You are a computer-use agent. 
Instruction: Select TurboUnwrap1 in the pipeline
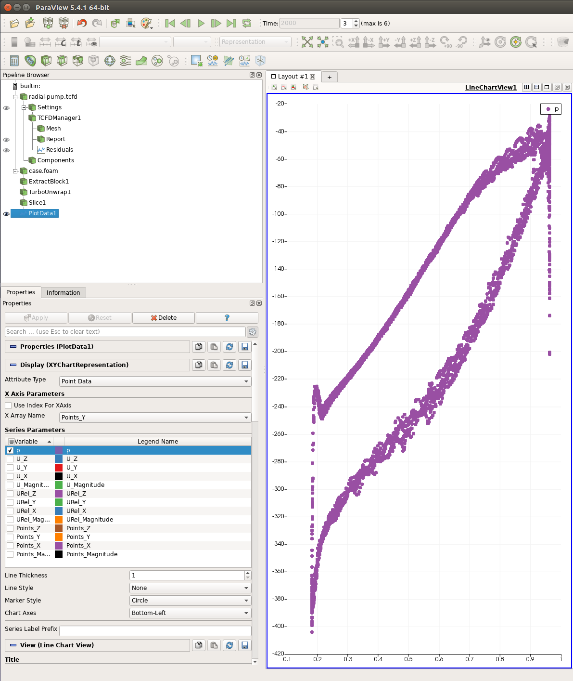click(x=50, y=192)
